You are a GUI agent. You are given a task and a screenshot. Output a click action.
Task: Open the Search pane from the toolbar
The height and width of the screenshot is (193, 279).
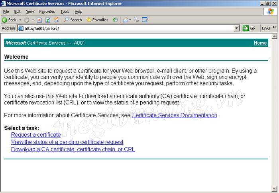click(x=73, y=20)
